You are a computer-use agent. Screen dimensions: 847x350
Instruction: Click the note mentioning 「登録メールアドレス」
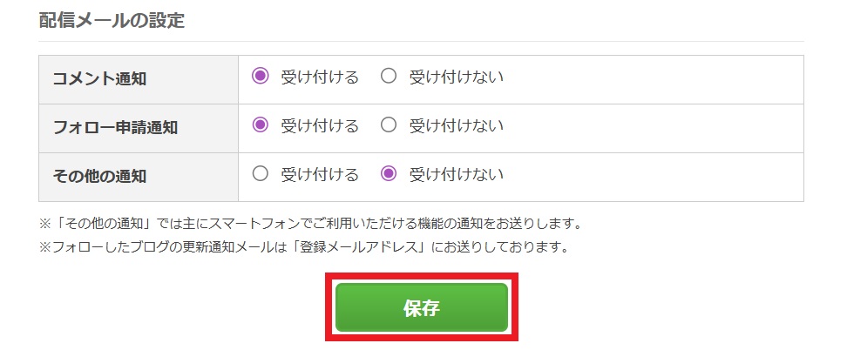pyautogui.click(x=303, y=247)
